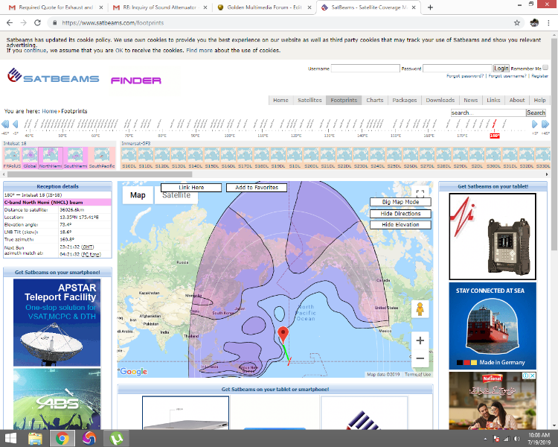Open the Help menu item
This screenshot has height=447, width=558.
coord(539,100)
